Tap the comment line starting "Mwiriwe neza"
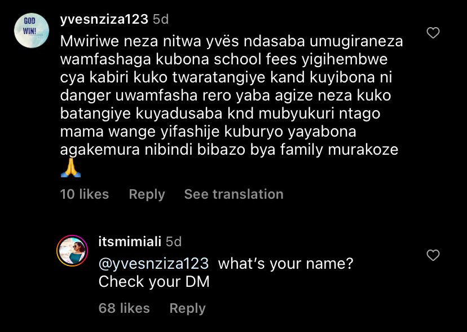467x332 pixels. point(231,42)
